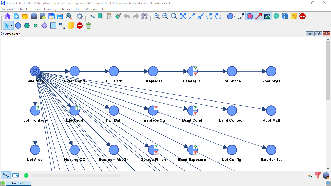Select the purple diamond utility node tool
Image resolution: width=331 pixels, height=186 pixels.
[x=44, y=26]
